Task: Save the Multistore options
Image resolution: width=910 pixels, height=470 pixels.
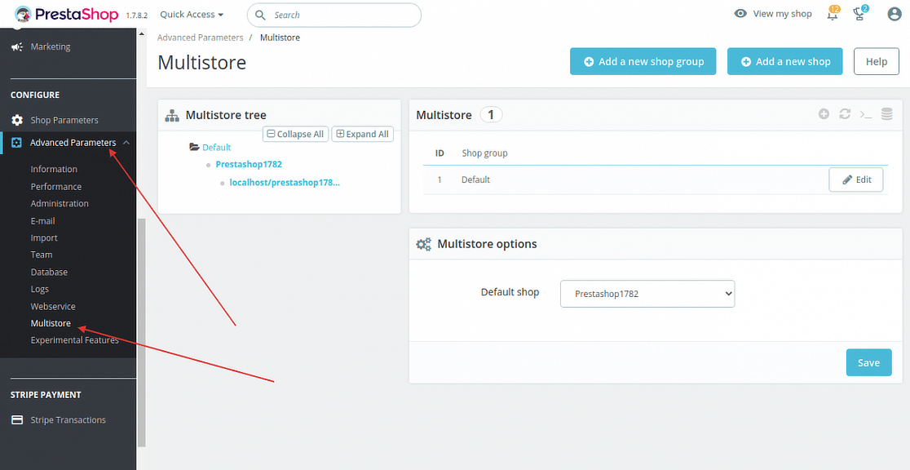Action: pyautogui.click(x=868, y=362)
